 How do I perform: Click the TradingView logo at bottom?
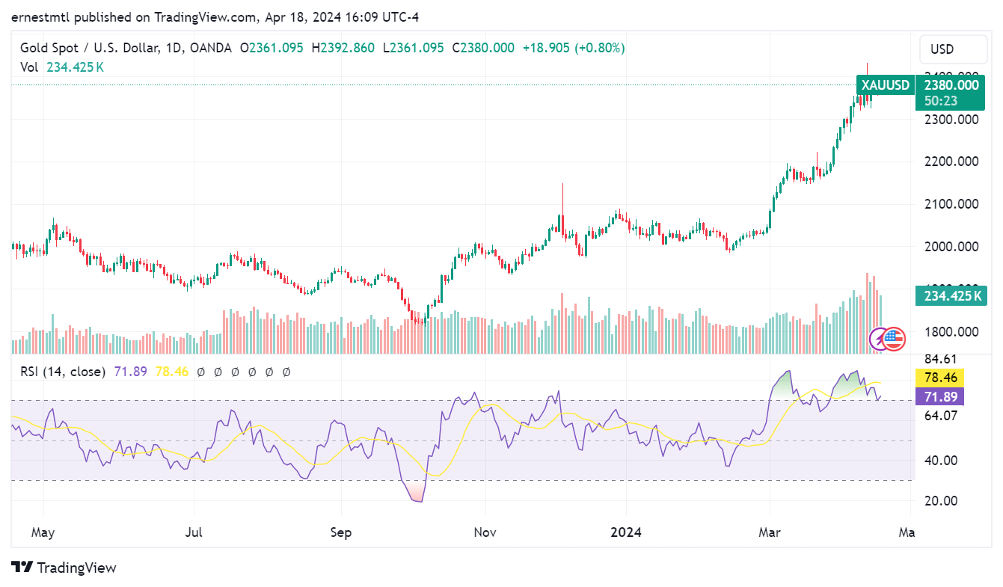pyautogui.click(x=64, y=568)
